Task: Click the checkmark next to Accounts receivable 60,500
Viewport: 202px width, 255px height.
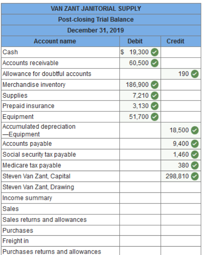Action: tap(154, 63)
